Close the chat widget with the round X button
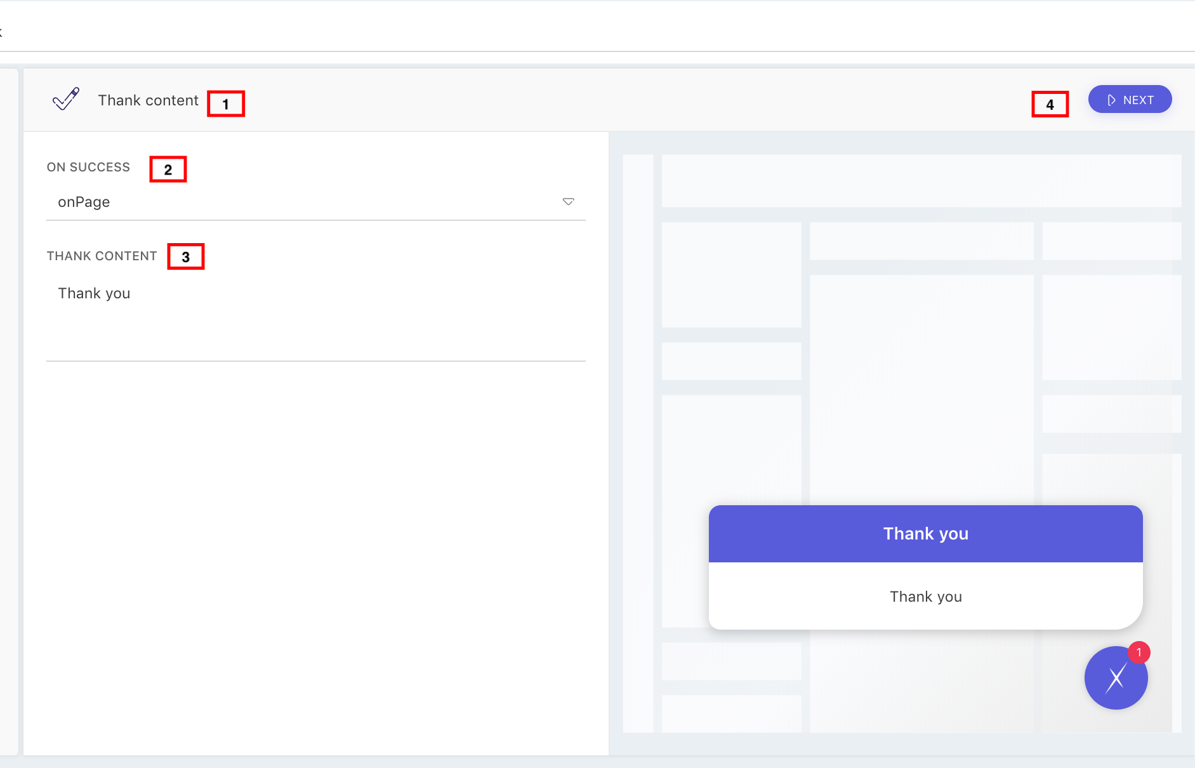 click(x=1116, y=678)
